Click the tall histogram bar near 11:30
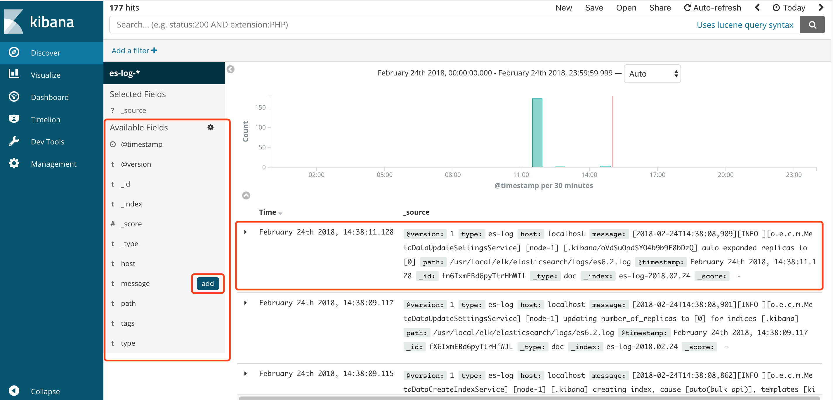The image size is (833, 400). 537,133
